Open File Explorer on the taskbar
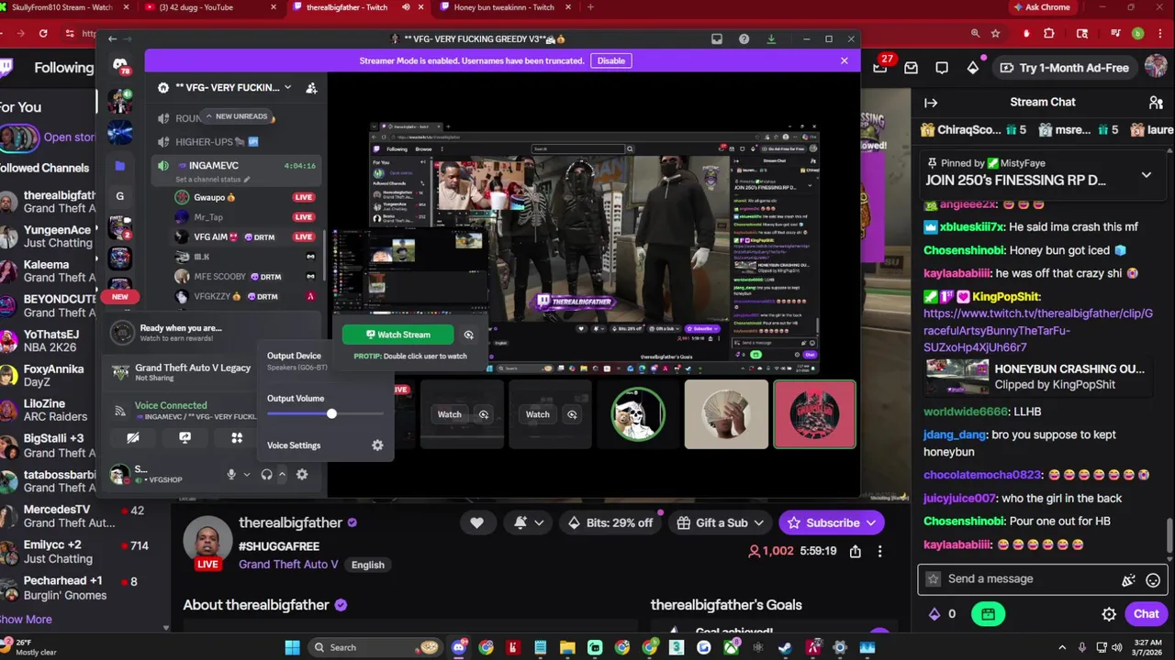Image resolution: width=1175 pixels, height=660 pixels. (x=567, y=648)
